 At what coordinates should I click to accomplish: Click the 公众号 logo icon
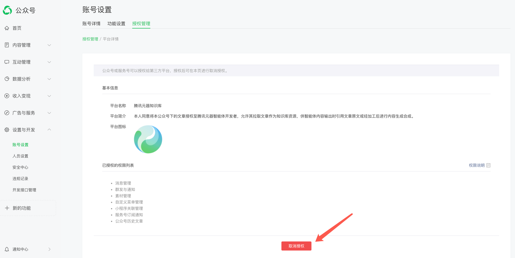(7, 10)
